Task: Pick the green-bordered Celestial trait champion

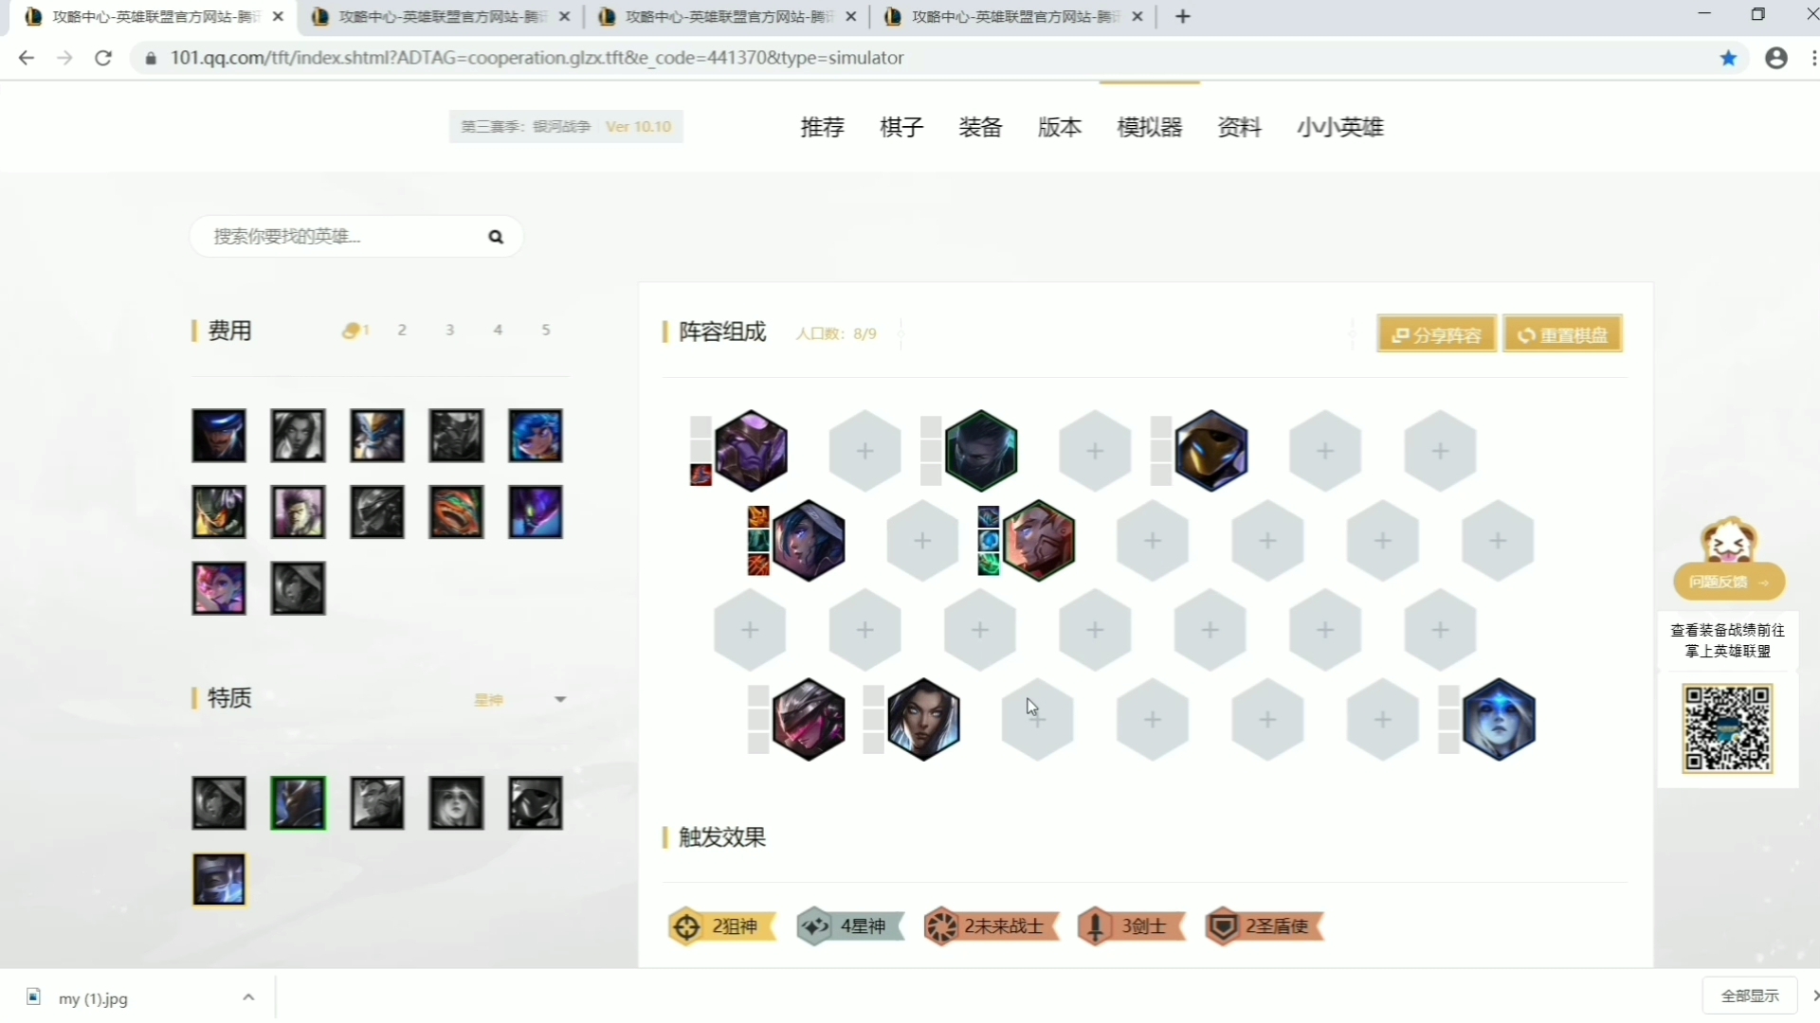Action: click(x=299, y=803)
